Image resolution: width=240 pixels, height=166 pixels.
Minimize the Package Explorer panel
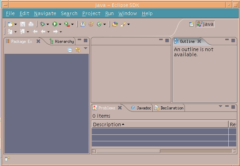click(x=79, y=39)
